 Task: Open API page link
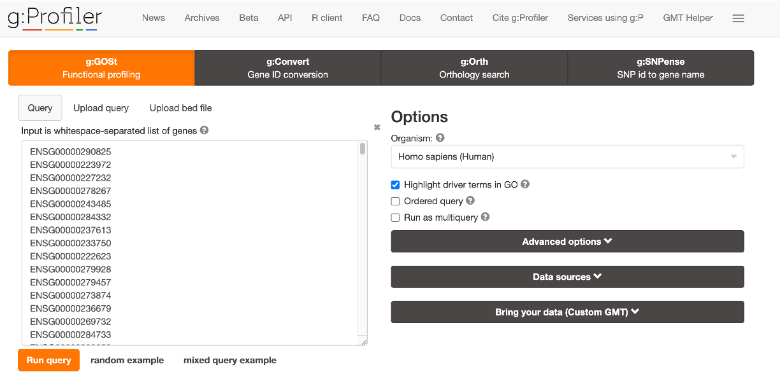[x=285, y=18]
